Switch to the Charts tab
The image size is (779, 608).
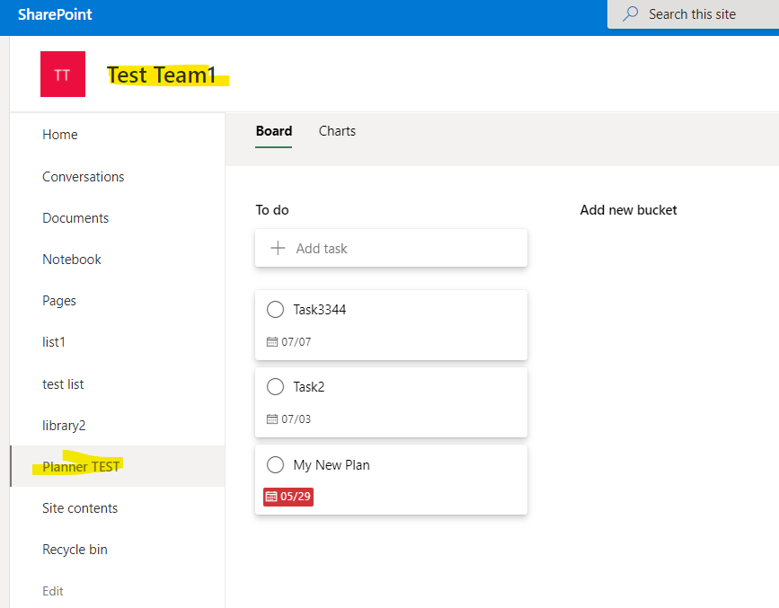tap(337, 131)
